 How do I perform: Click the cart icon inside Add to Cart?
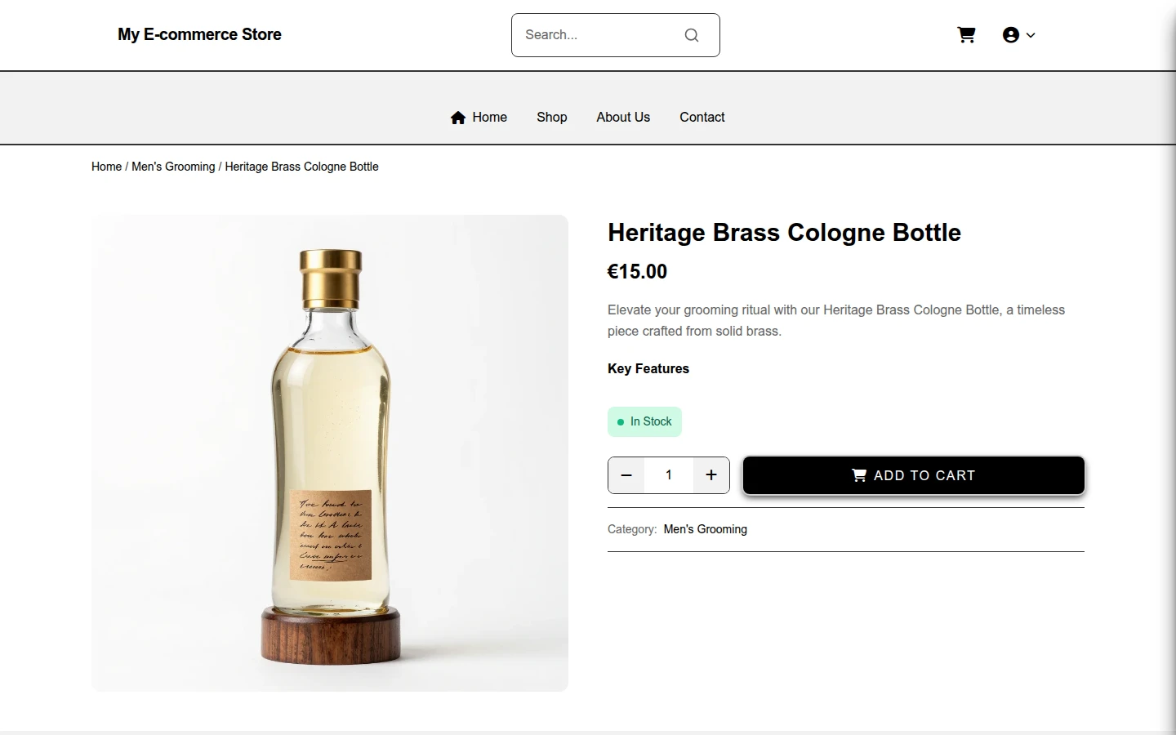pyautogui.click(x=859, y=475)
